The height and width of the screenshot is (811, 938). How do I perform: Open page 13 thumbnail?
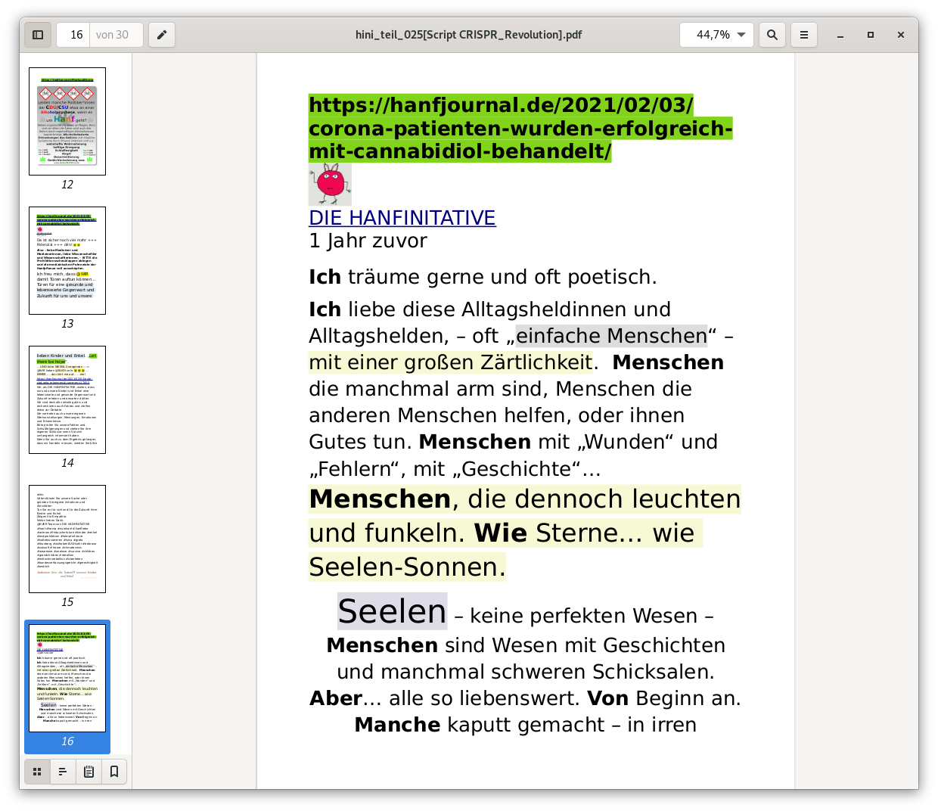pyautogui.click(x=67, y=261)
